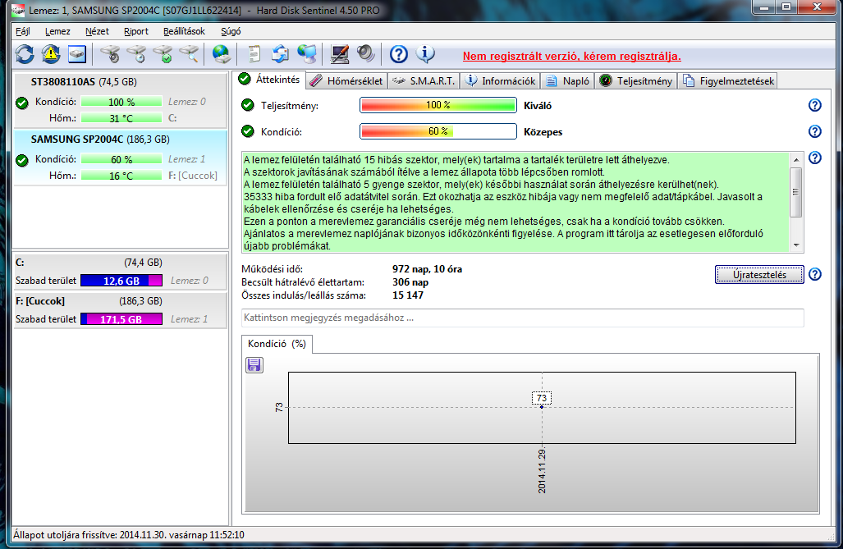Select the Kondíció (%) graph tab
Viewport: 843px width, 549px height.
click(x=277, y=344)
